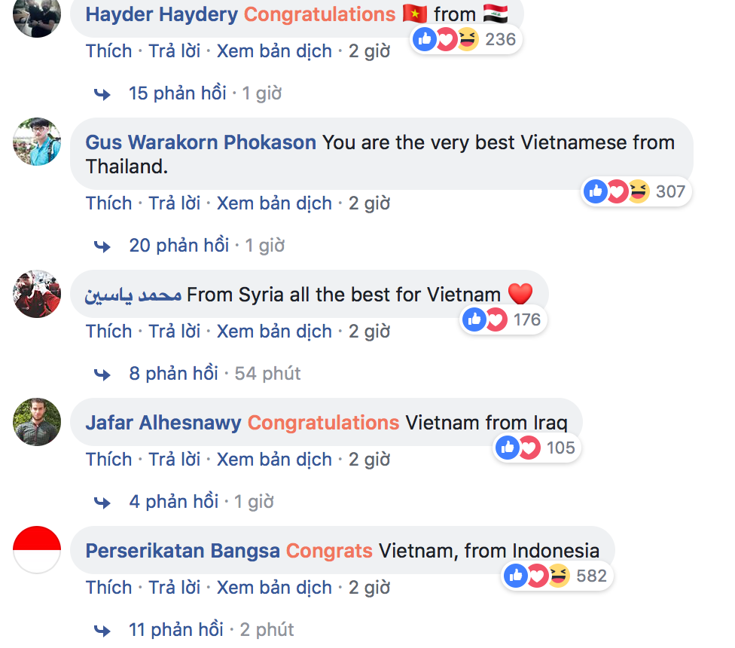This screenshot has height=648, width=735.
Task: Show 4 phản hồi under Jafar's comment
Action: [173, 502]
